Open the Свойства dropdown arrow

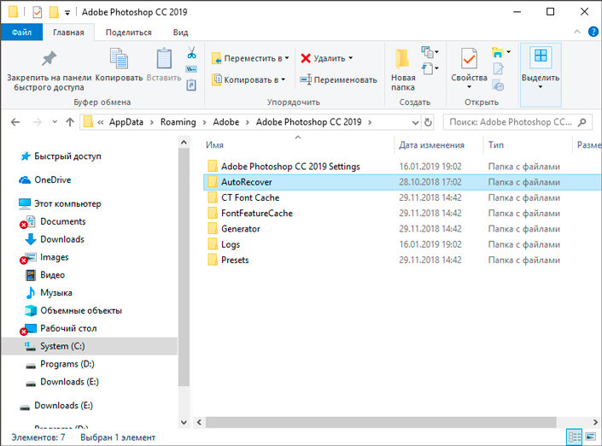(x=469, y=87)
